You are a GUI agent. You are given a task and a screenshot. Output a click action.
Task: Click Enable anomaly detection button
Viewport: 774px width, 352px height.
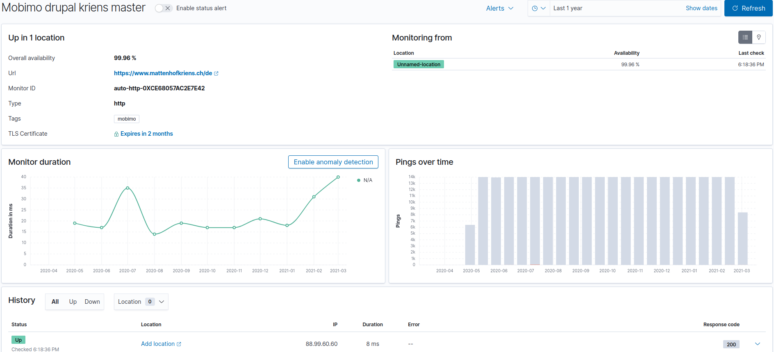[333, 162]
